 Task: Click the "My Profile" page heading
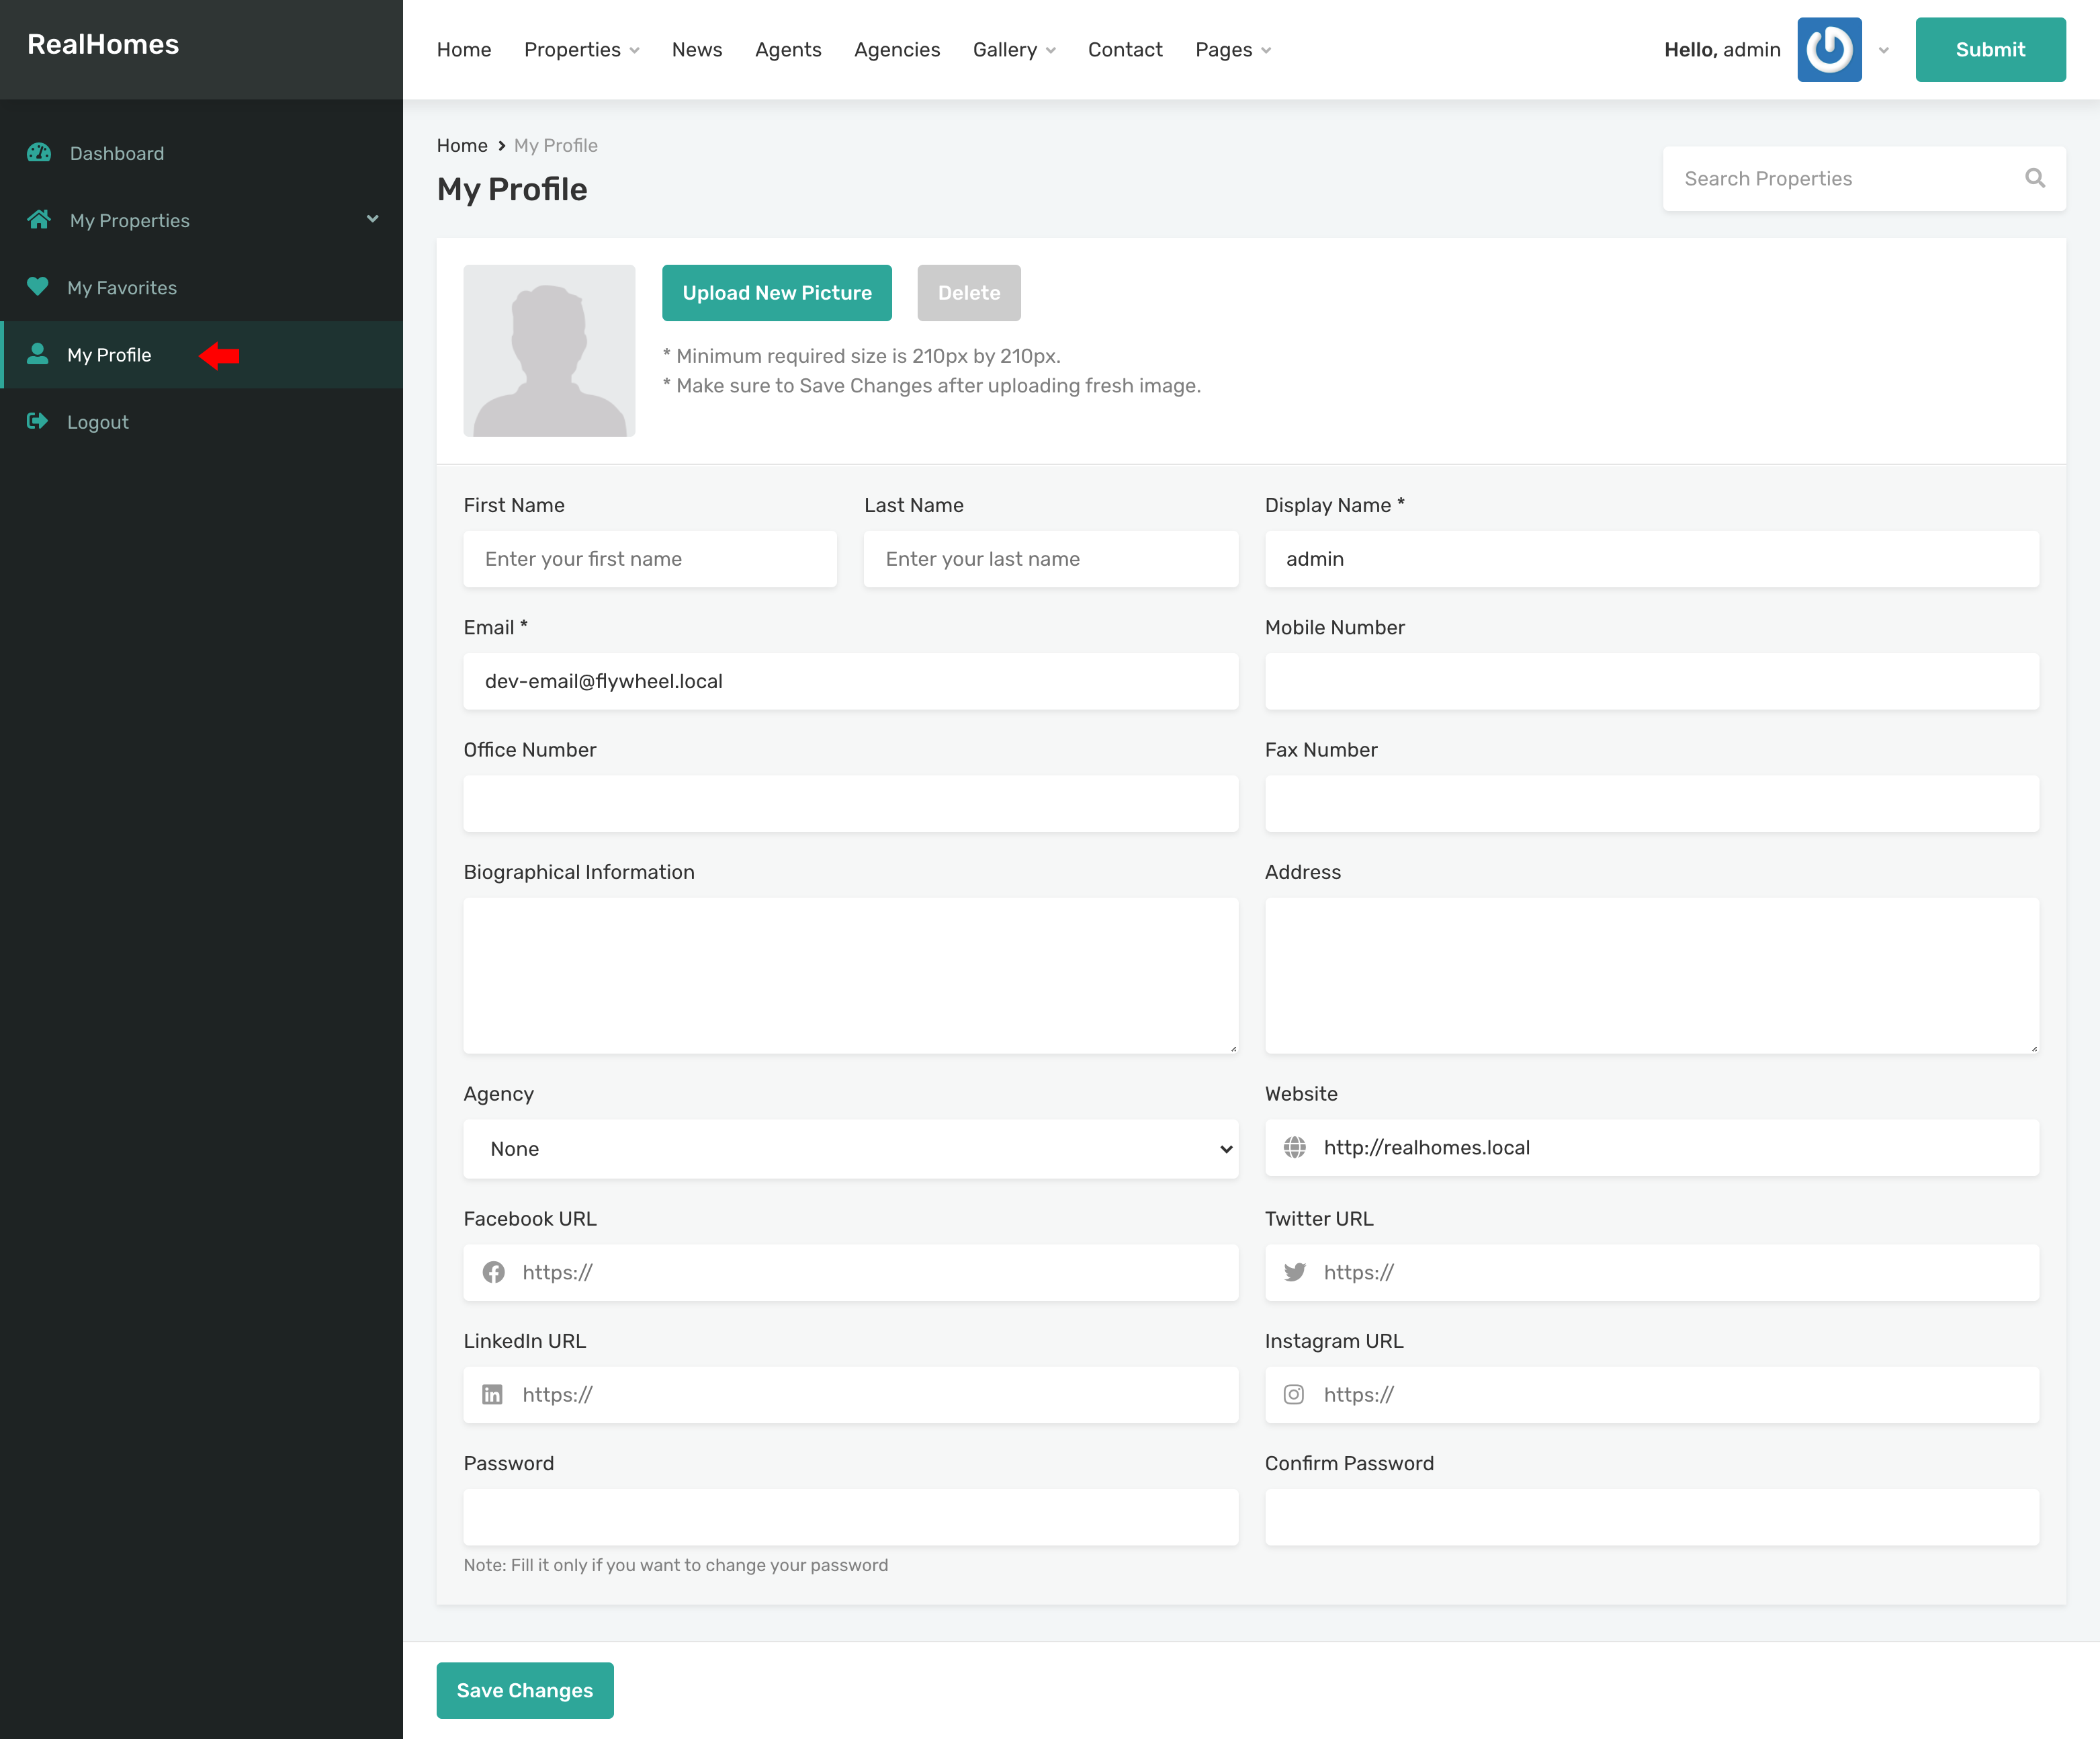click(x=512, y=189)
